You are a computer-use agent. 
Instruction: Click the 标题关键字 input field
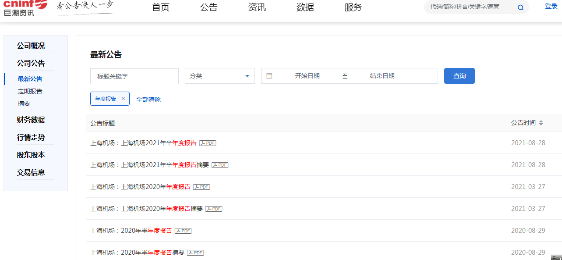(134, 75)
